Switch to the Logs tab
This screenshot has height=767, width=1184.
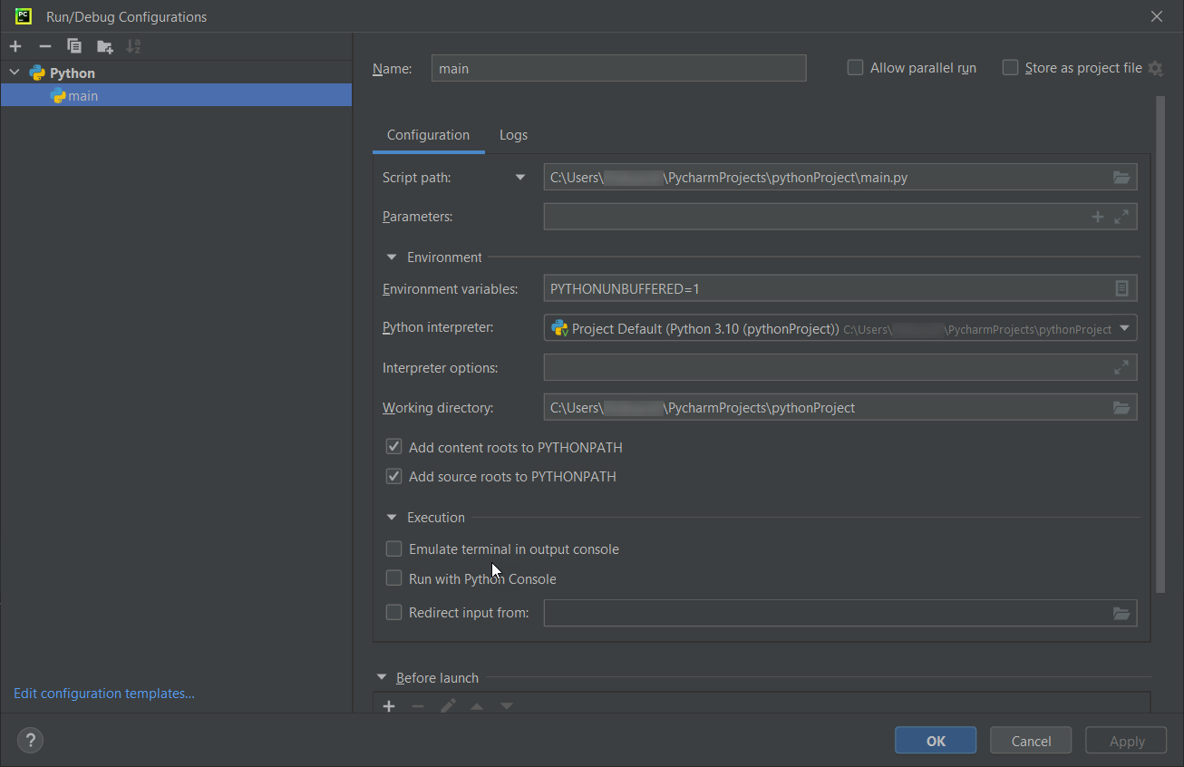(513, 135)
